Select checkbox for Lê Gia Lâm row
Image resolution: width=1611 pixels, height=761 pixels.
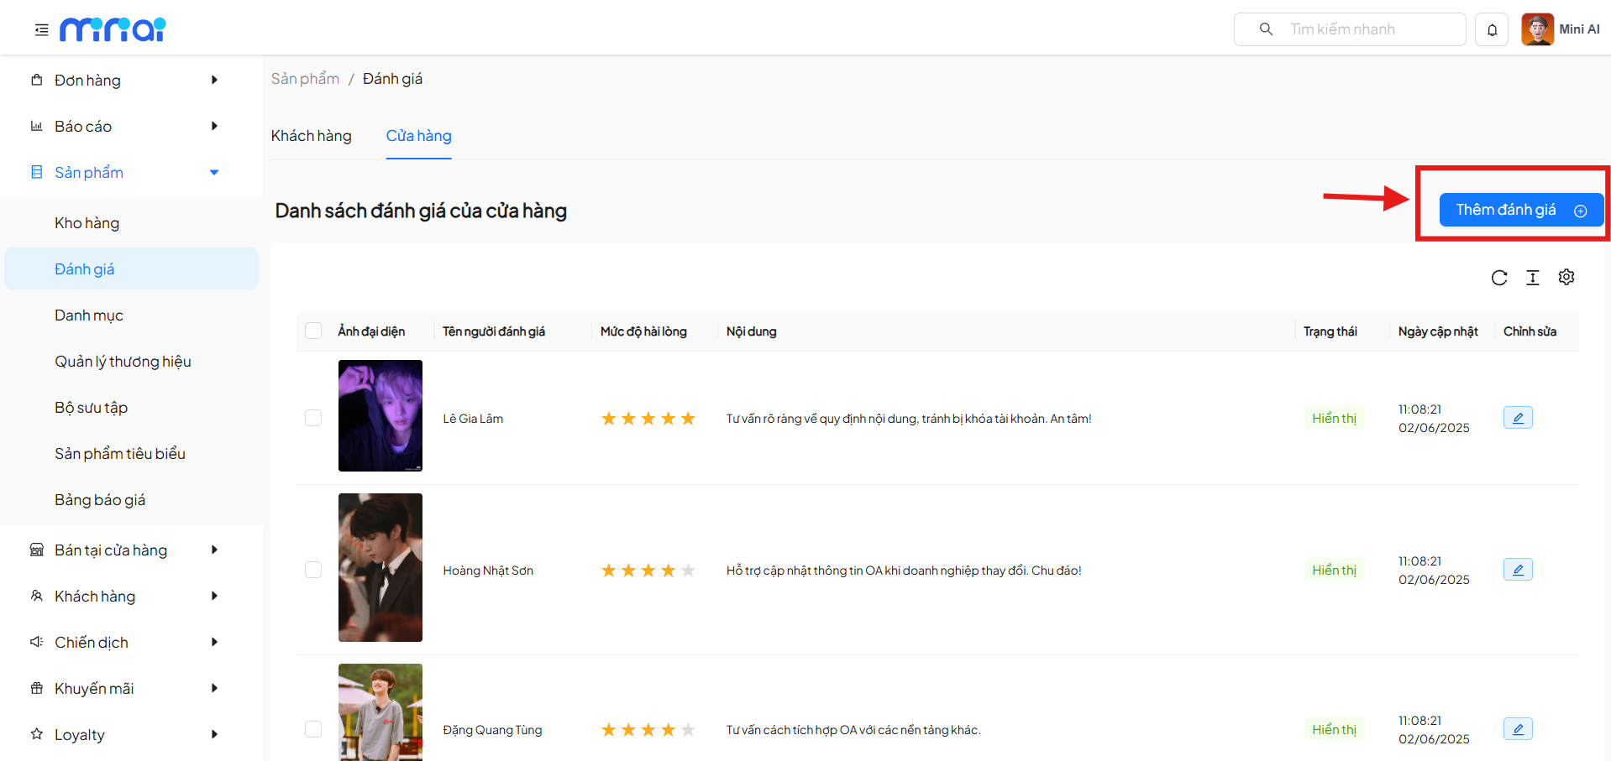313,418
